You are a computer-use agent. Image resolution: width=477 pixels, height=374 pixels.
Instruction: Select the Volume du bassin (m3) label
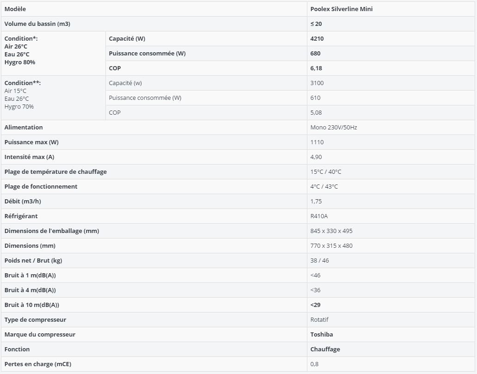[x=37, y=24]
